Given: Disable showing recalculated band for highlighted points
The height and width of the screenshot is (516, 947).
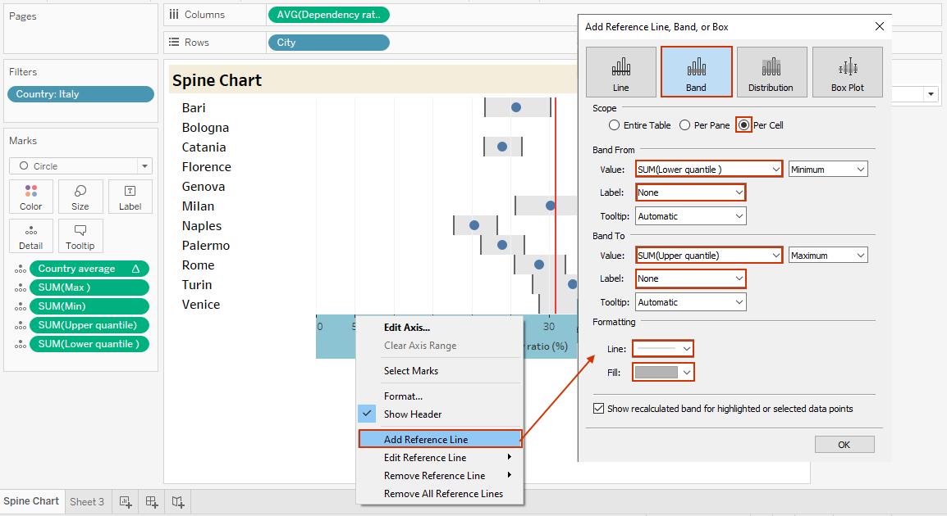Looking at the screenshot, I should [x=598, y=408].
